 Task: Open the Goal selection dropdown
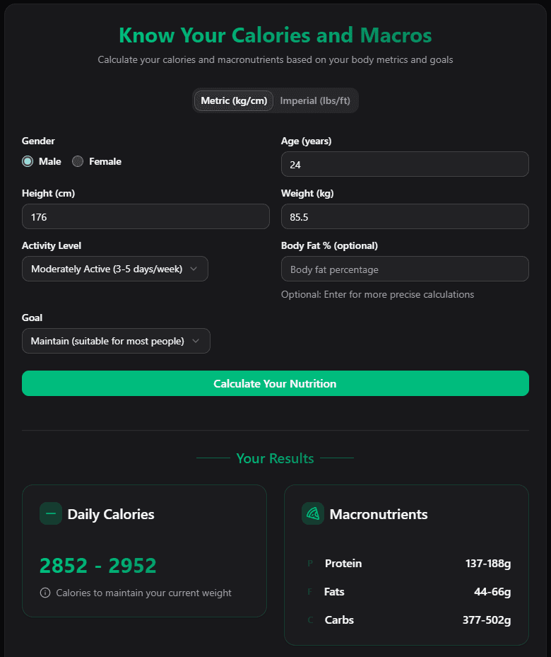click(x=116, y=341)
